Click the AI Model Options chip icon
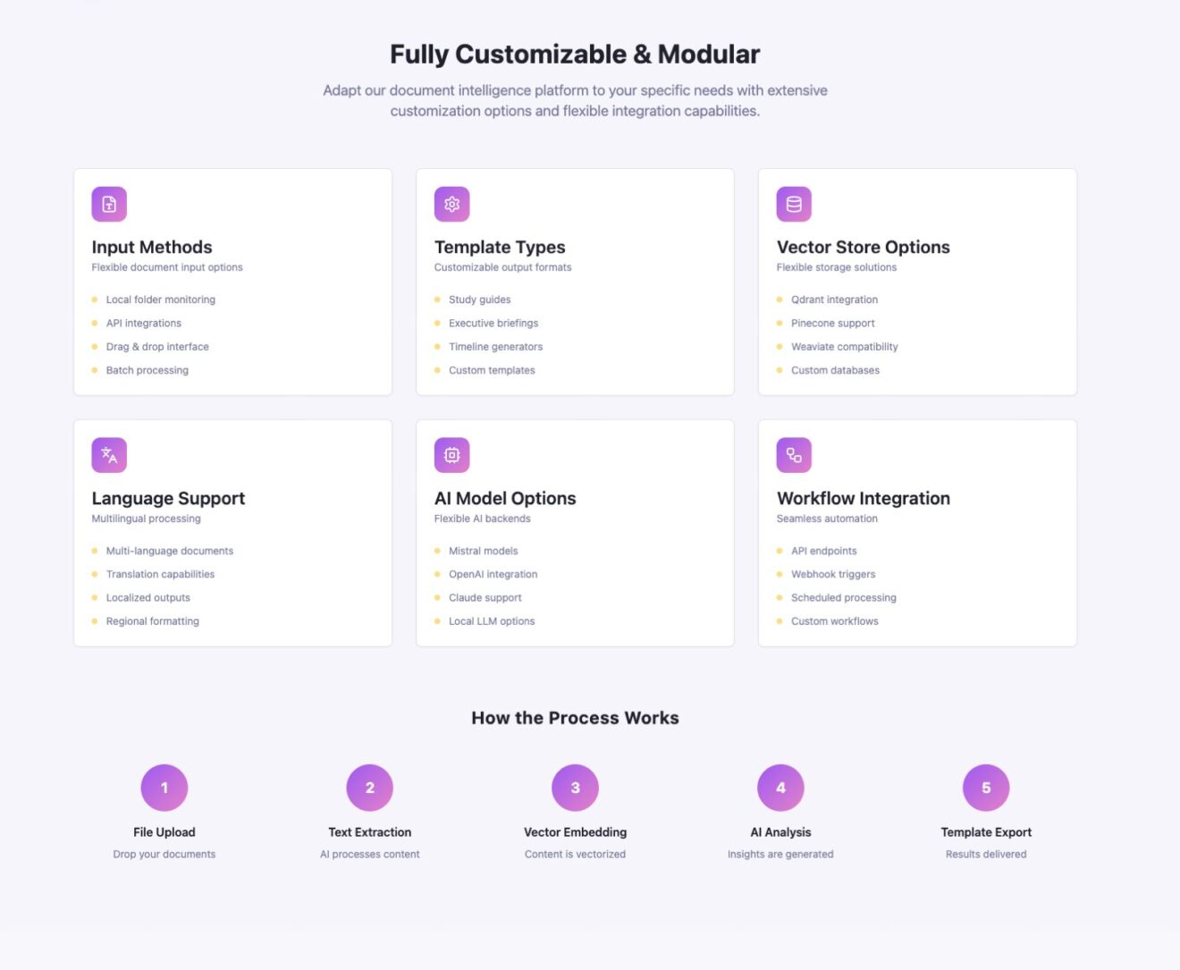The image size is (1180, 970). point(451,455)
